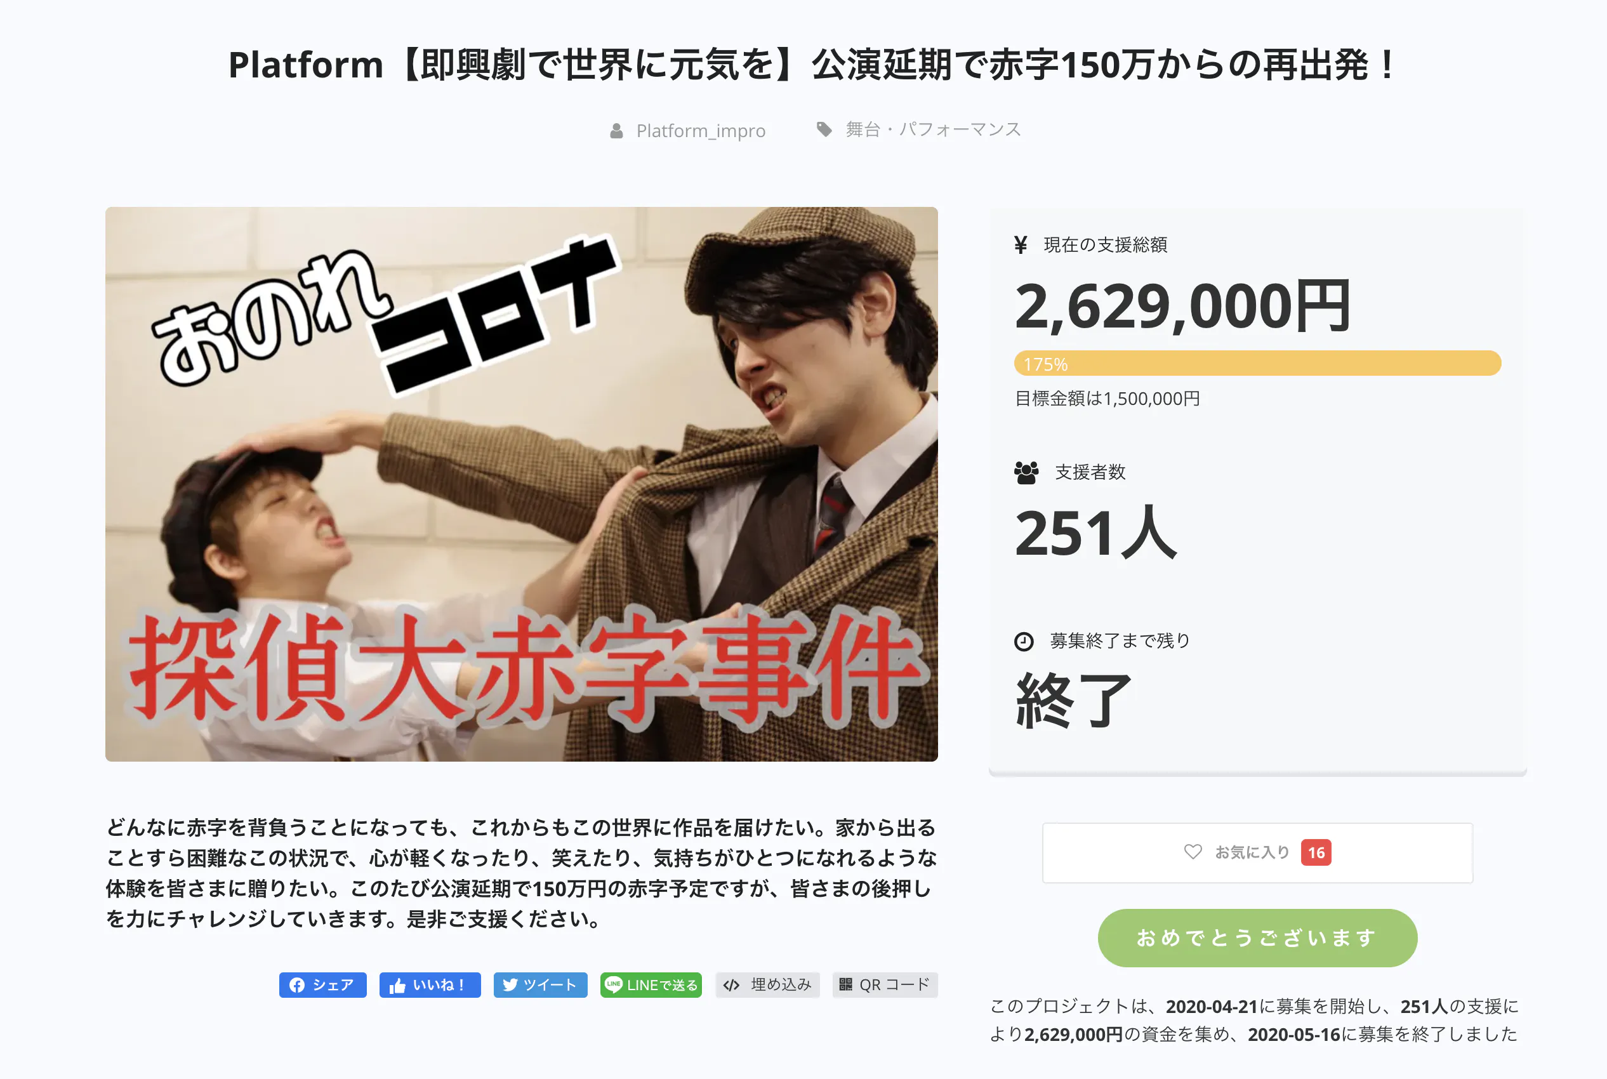Image resolution: width=1607 pixels, height=1079 pixels.
Task: Click the Facebook icon on the シェア button
Action: pyautogui.click(x=297, y=984)
